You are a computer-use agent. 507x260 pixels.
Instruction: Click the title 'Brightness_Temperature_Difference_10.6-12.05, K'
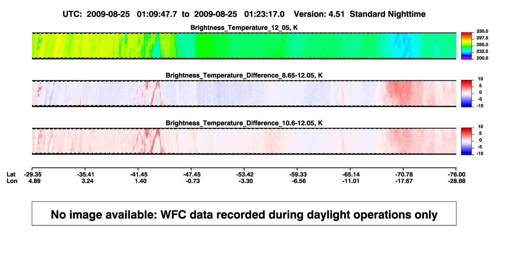[244, 123]
